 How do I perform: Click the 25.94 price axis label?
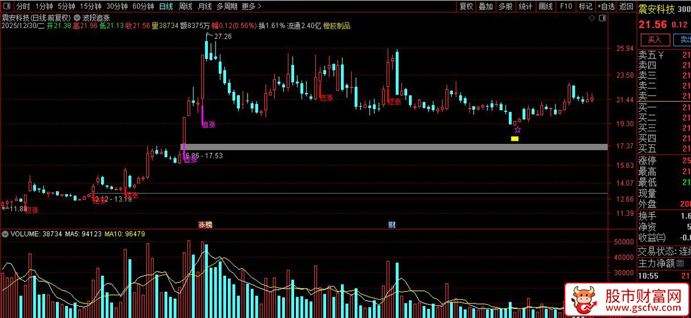point(624,48)
